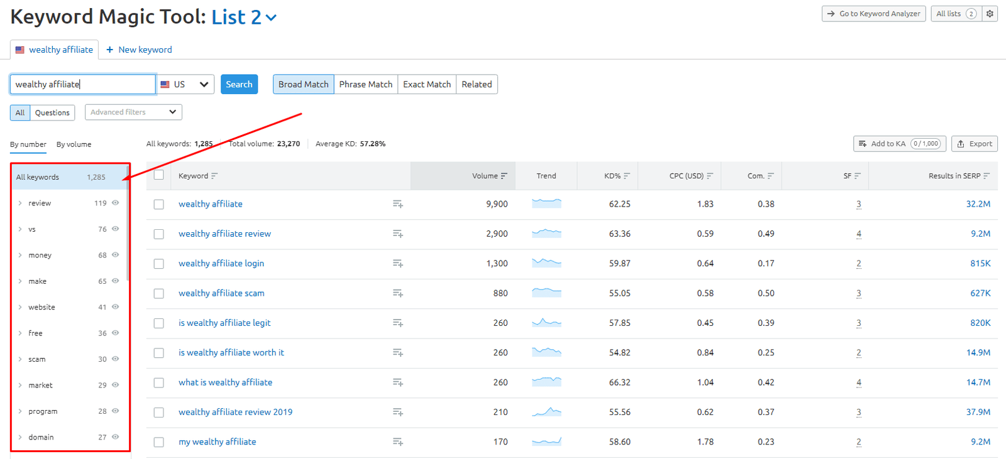Expand the 'vs' keyword group
Viewport: 1006px width, 459px height.
point(20,229)
